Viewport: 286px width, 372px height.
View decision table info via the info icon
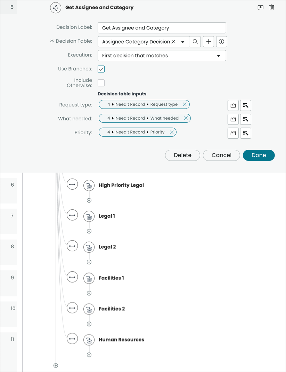(221, 42)
